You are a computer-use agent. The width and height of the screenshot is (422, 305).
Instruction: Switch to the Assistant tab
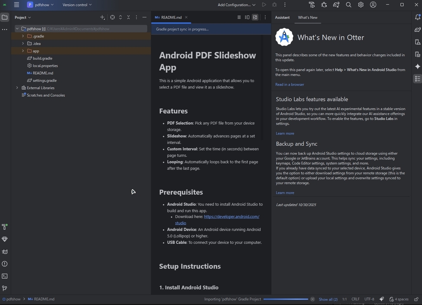click(x=282, y=17)
